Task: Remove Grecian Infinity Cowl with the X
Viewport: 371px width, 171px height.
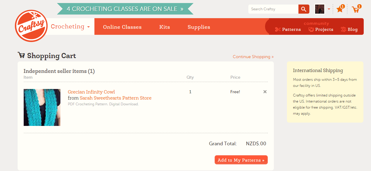Action: coord(265,92)
